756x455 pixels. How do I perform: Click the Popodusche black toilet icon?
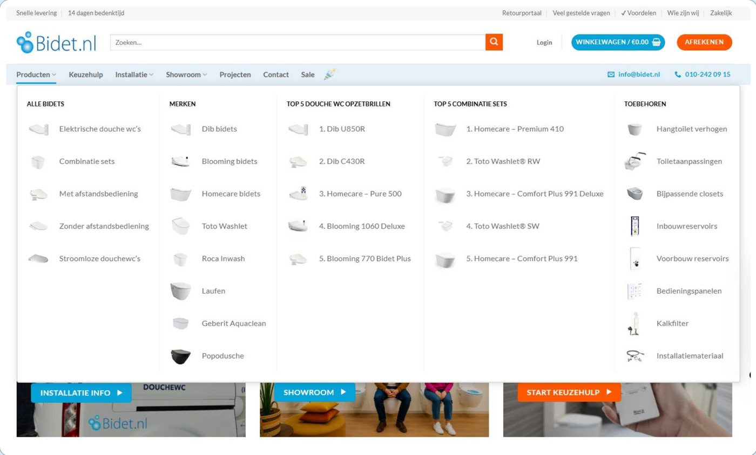point(180,356)
